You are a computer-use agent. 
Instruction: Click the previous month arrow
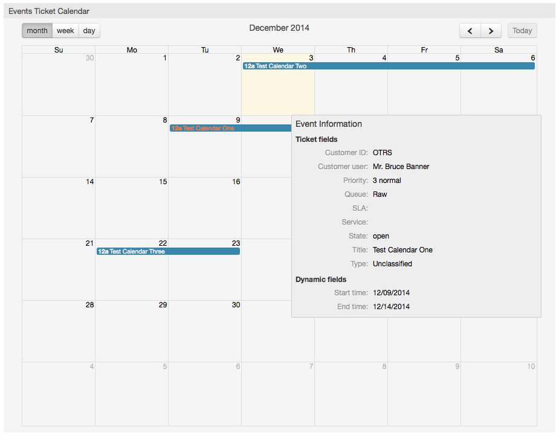coord(470,30)
